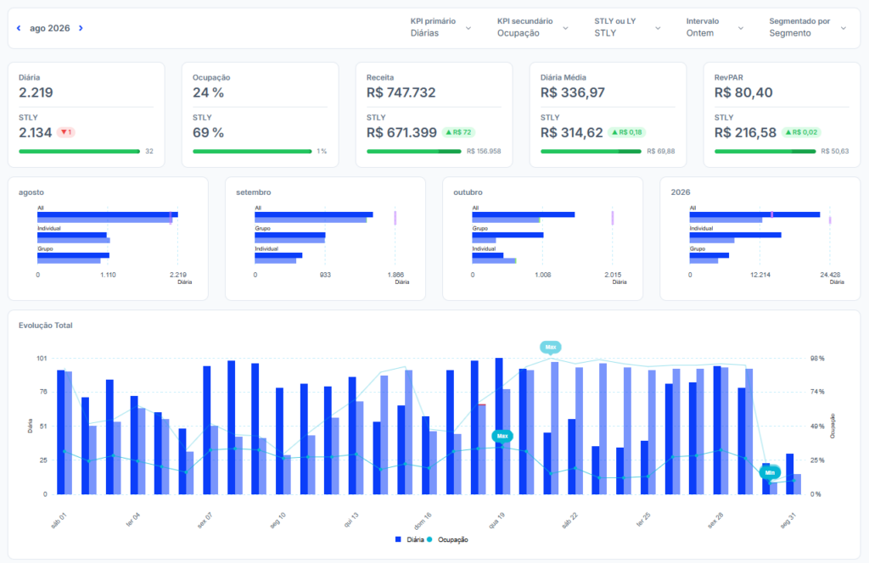Click the green R$ 0,18 variation badge
The image size is (869, 563).
627,132
